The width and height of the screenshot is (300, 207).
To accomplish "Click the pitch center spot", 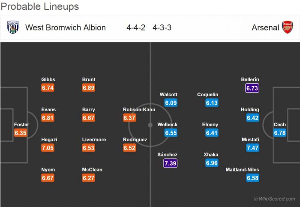I will (x=150, y=125).
